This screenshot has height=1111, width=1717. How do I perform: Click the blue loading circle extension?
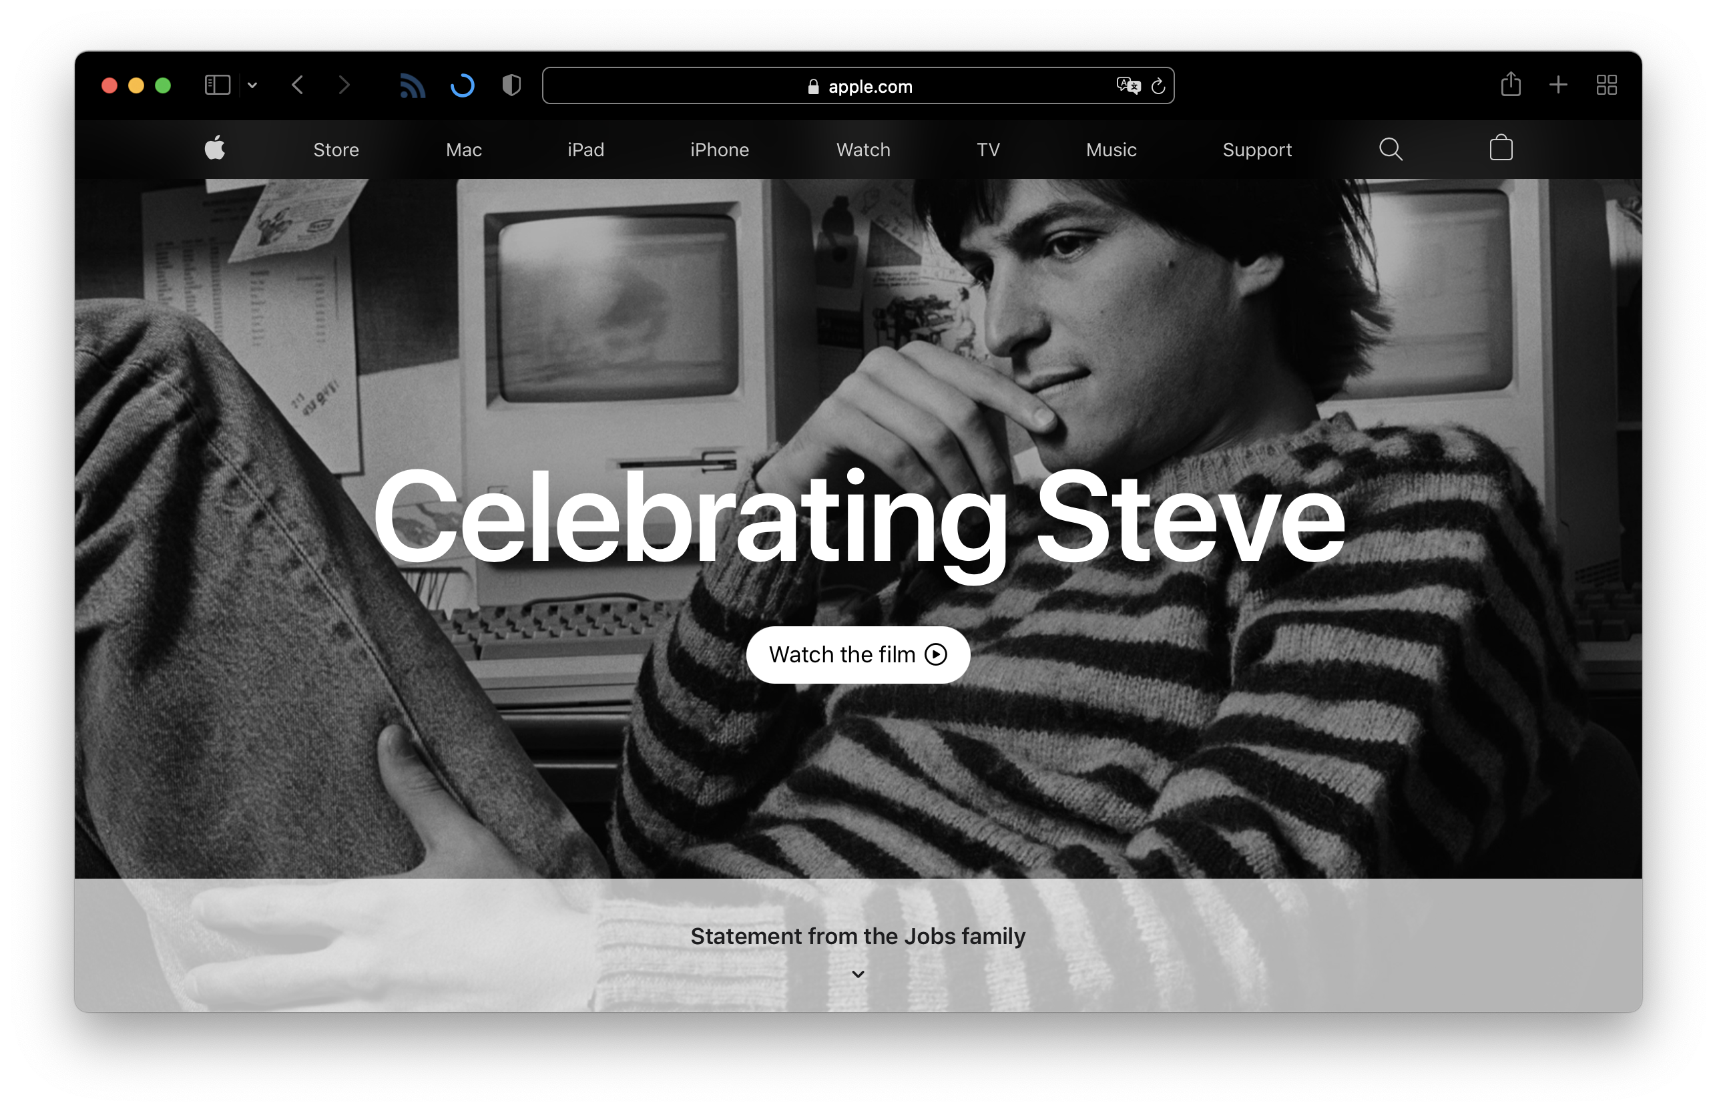(462, 86)
